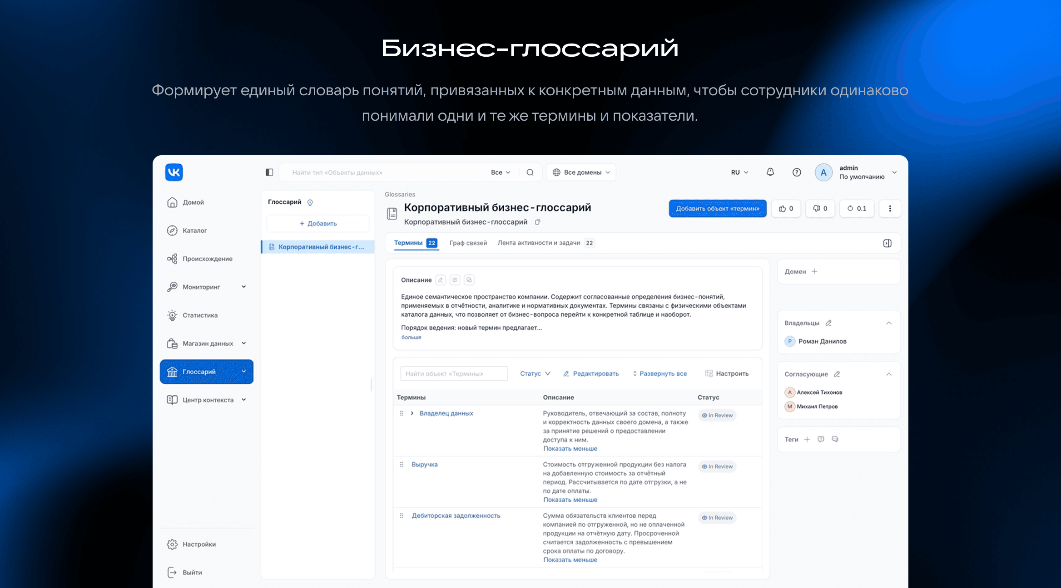Toggle the right side panel icon
1061x588 pixels.
coord(887,243)
